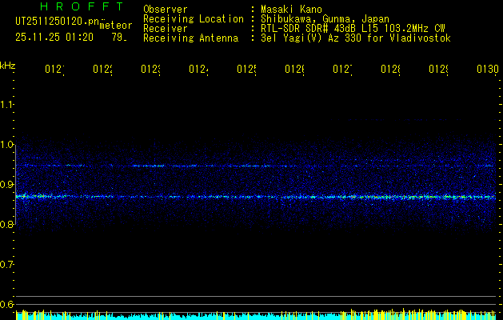Image resolution: width=503 pixels, height=320 pixels.
Task: Click the 0.6 kHz axis label
Action: (6, 304)
